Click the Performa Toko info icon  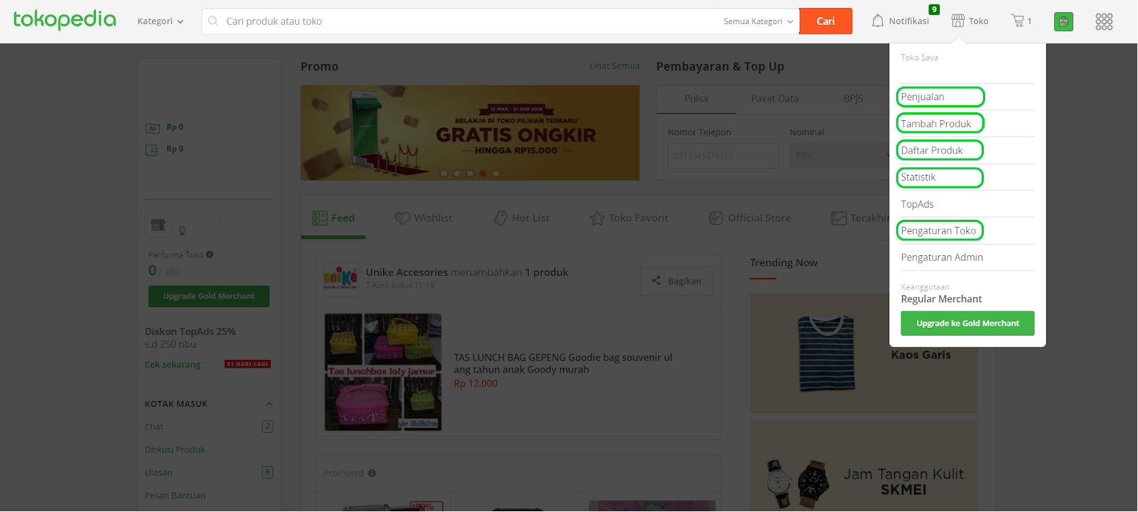click(x=210, y=255)
